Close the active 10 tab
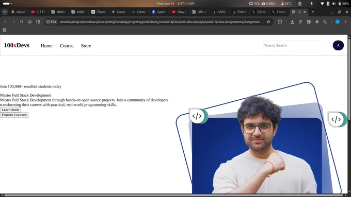 [305, 12]
